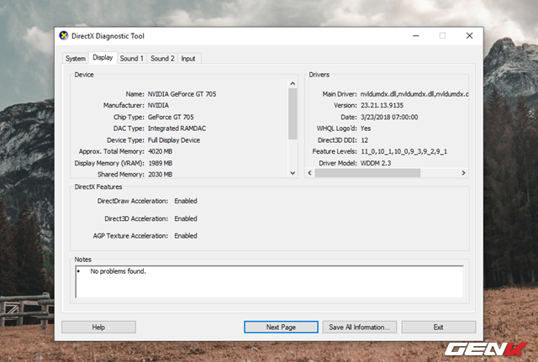Click the Direct3D DDI value '12'
Image resolution: width=538 pixels, height=362 pixels.
364,140
